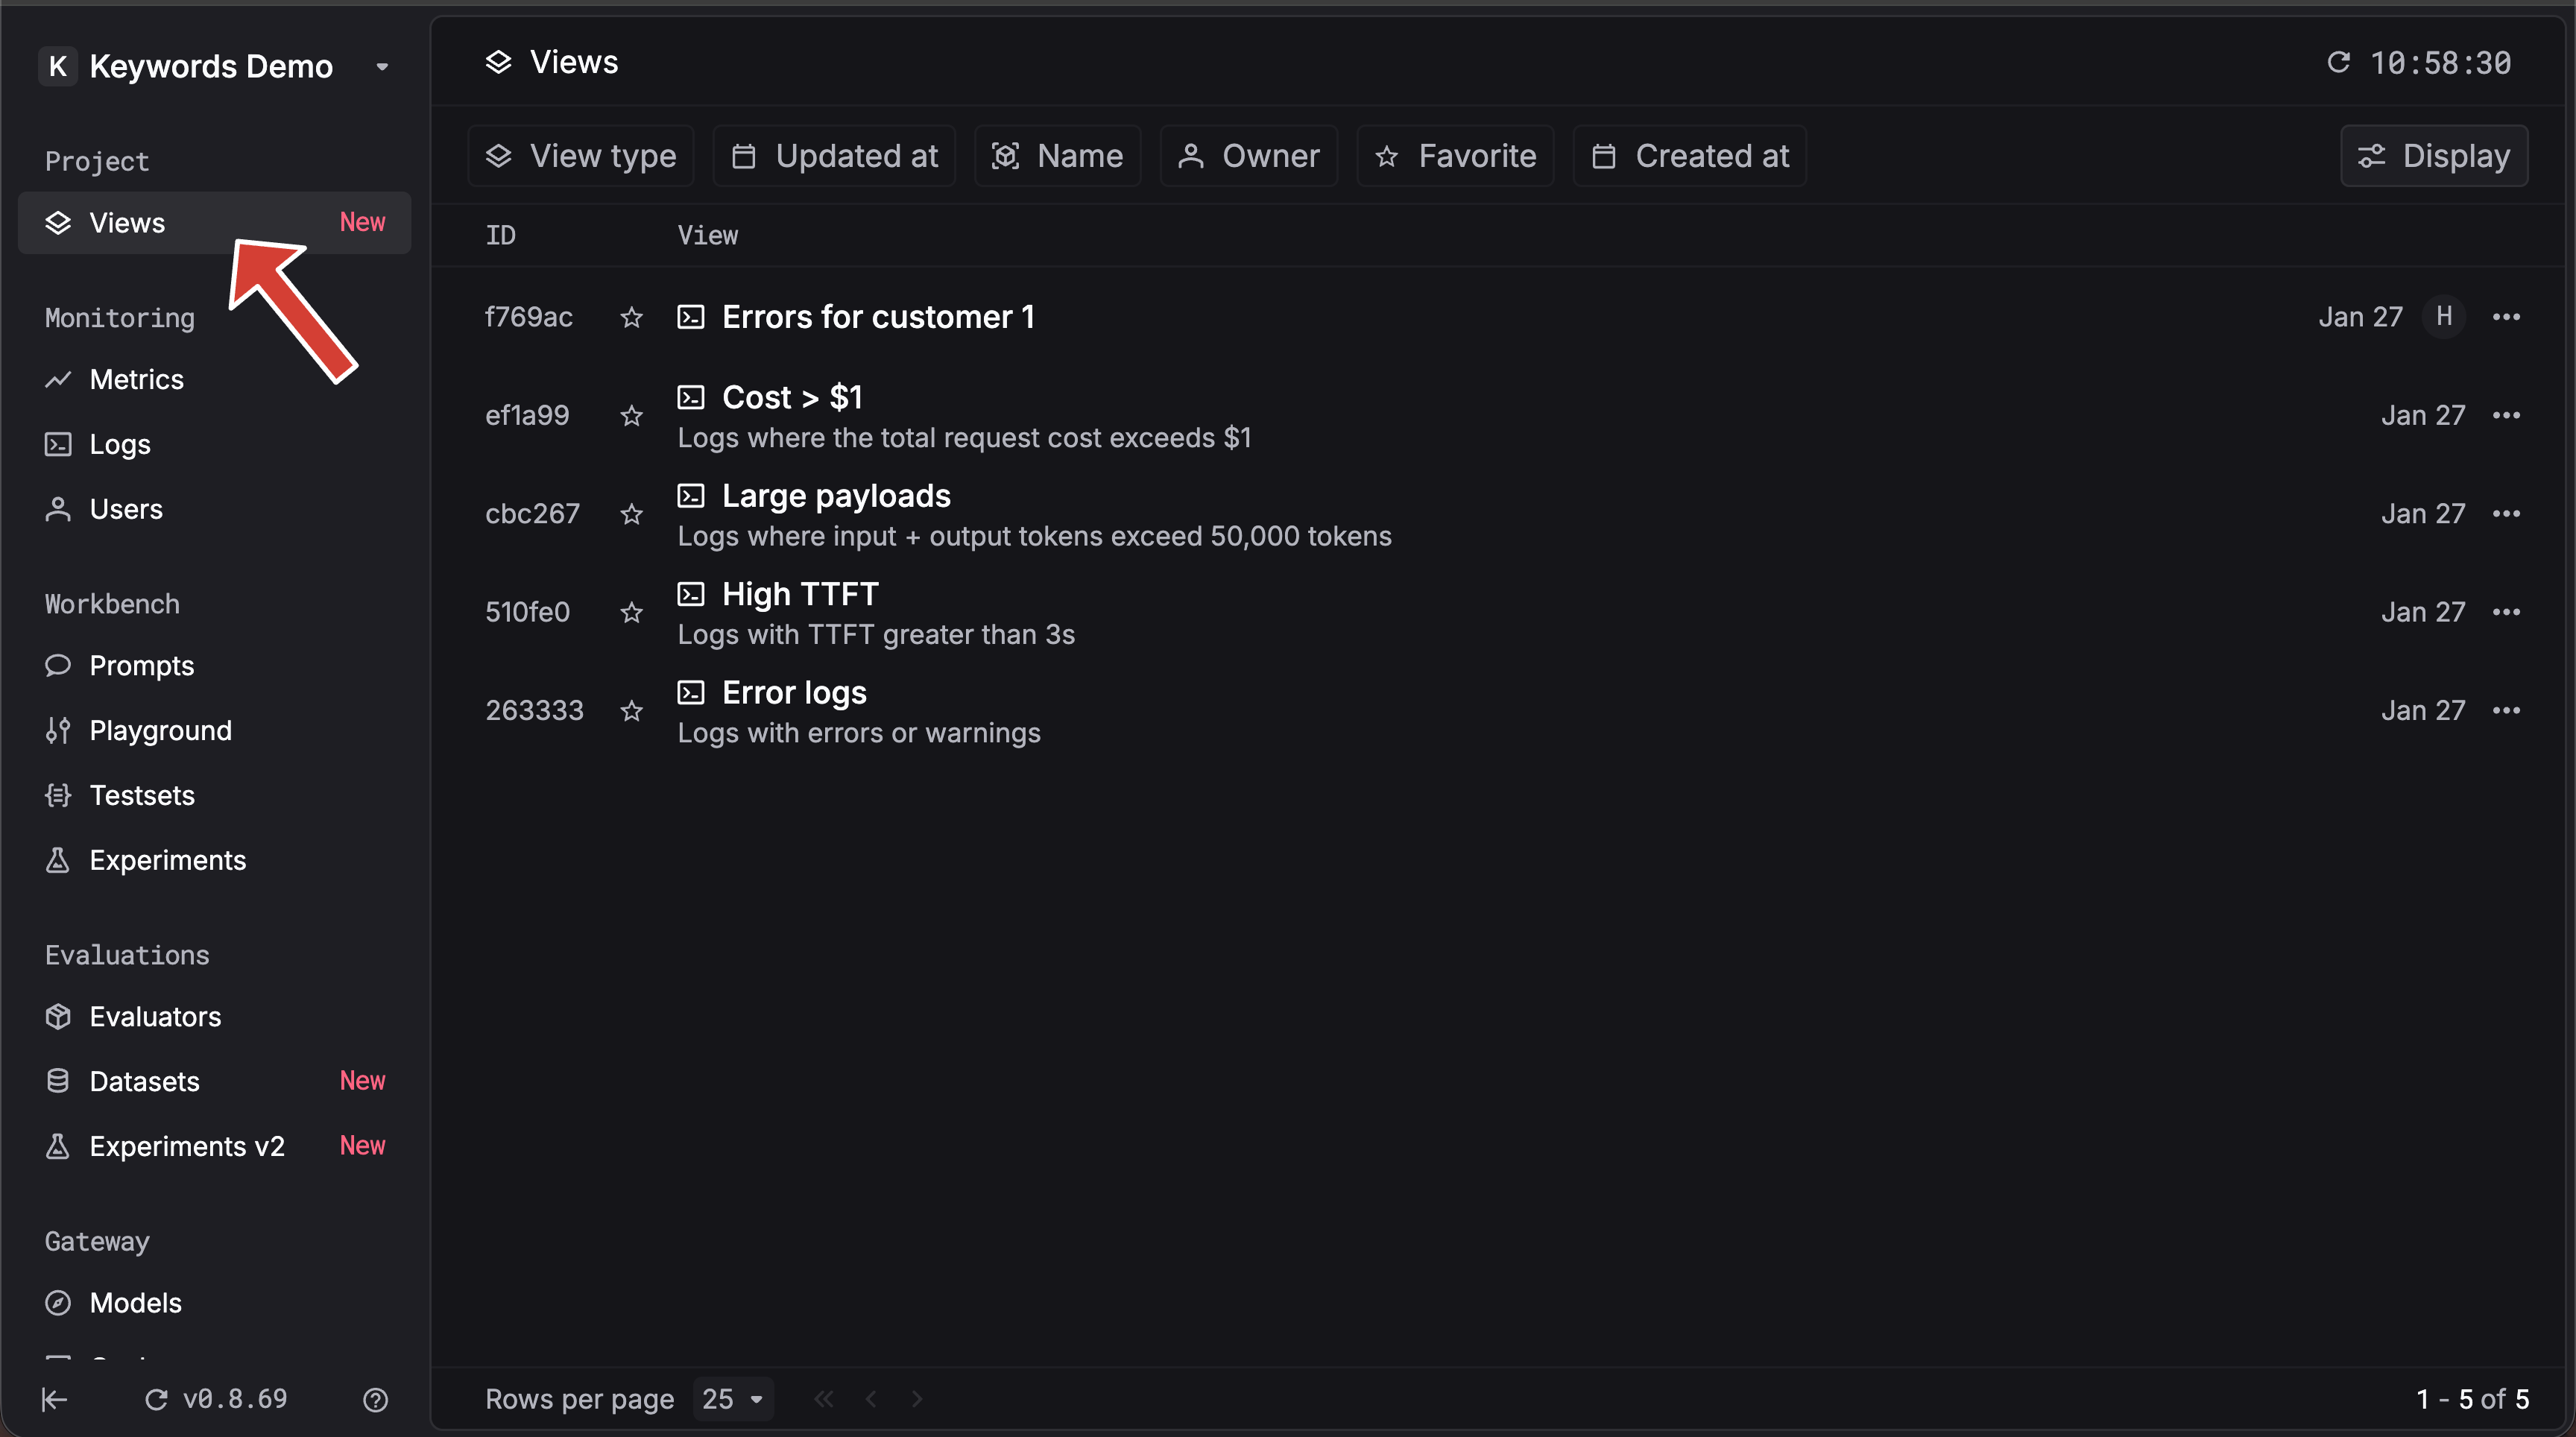Image resolution: width=2576 pixels, height=1437 pixels.
Task: Click the version refresh icon near v0.8.69
Action: pos(156,1399)
